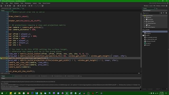The height and width of the screenshot is (95, 169).
Task: Close the Camera: Draw tab
Action: (x=21, y=8)
